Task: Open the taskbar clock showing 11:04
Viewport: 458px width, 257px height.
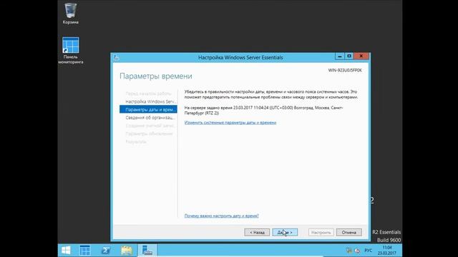Action: click(387, 251)
